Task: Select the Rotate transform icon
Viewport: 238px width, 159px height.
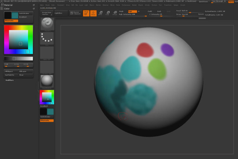Action: (115, 13)
